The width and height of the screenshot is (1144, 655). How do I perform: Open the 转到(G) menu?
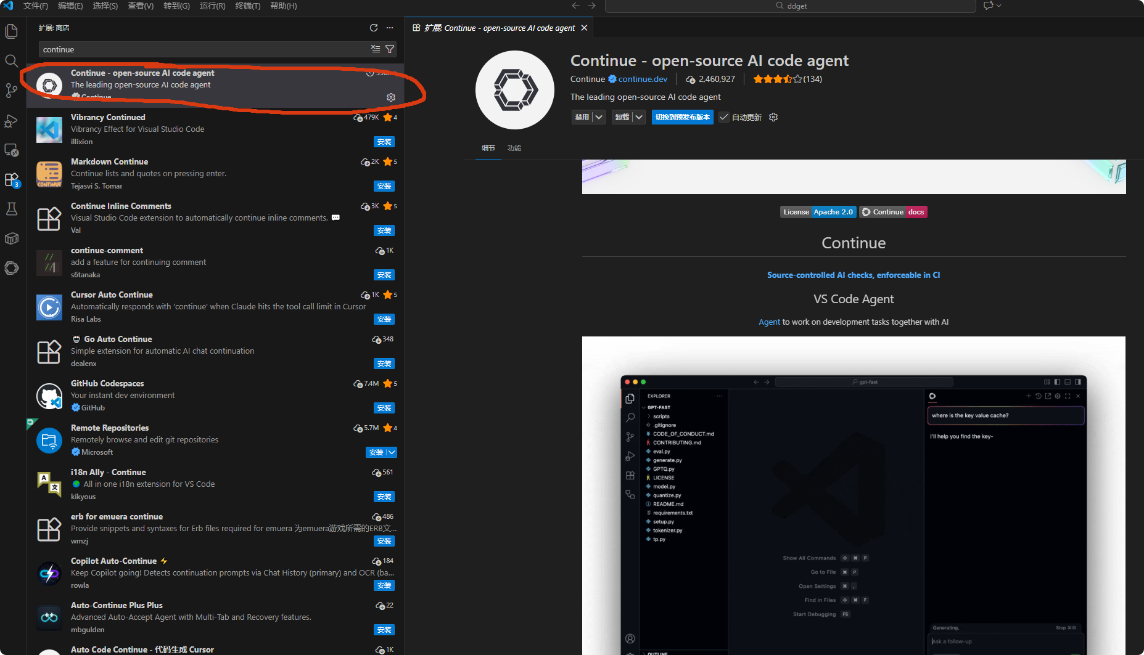pyautogui.click(x=176, y=6)
